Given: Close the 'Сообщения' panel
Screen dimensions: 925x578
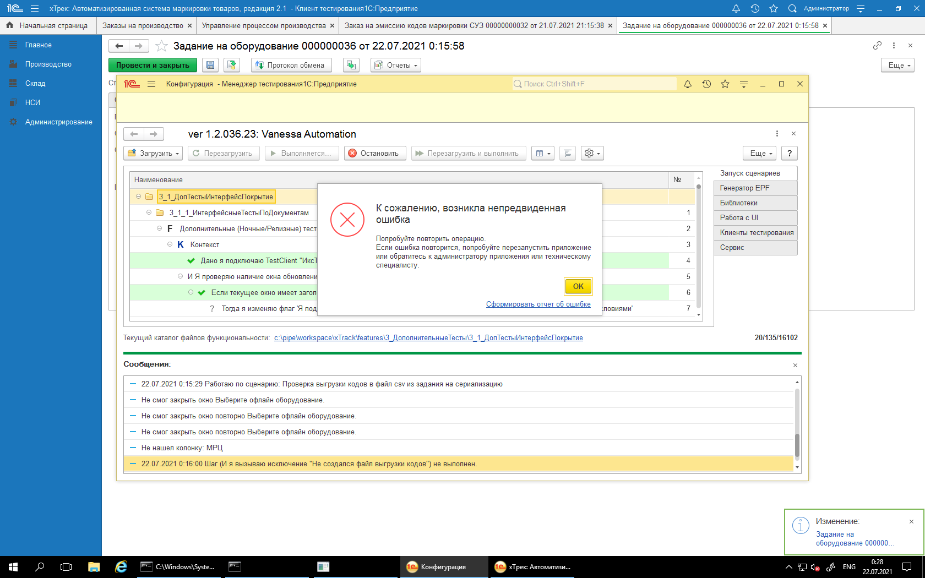Looking at the screenshot, I should tap(795, 366).
